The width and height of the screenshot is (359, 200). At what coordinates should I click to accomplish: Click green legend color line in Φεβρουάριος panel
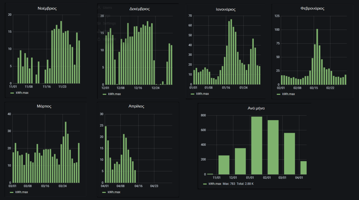click(x=278, y=94)
